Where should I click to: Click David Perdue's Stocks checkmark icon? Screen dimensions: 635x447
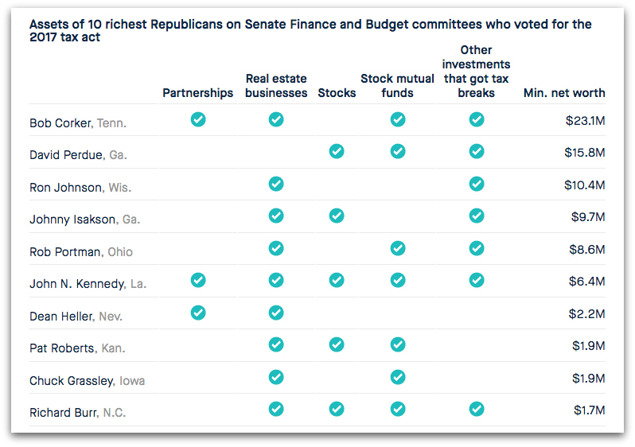tap(337, 151)
